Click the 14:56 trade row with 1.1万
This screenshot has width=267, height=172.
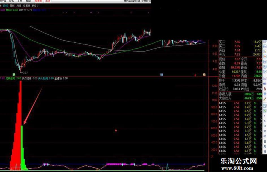click(240, 139)
